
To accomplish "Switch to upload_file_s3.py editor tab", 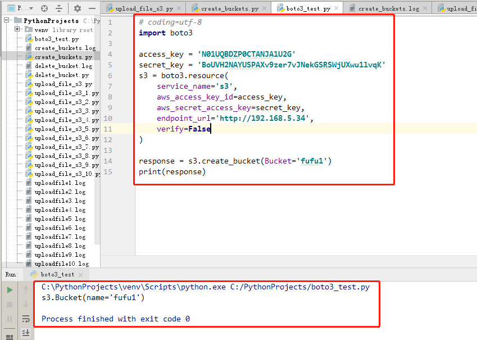I will click(144, 8).
